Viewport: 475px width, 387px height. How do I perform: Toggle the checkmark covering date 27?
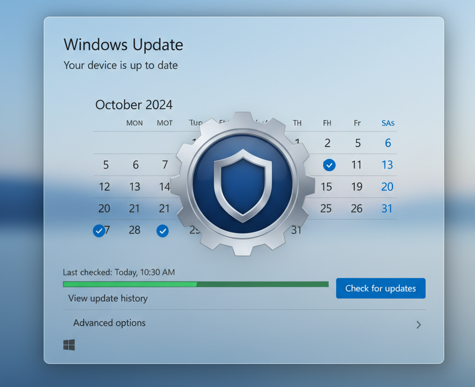click(x=99, y=230)
